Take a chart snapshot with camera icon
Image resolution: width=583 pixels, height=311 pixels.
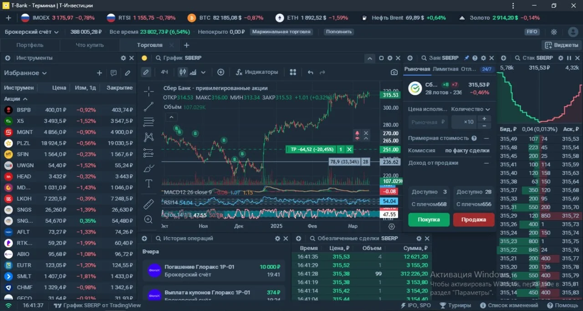[x=394, y=72]
